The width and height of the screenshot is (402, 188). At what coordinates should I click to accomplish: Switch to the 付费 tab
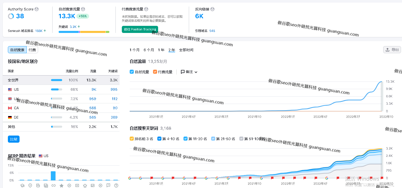click(x=32, y=50)
